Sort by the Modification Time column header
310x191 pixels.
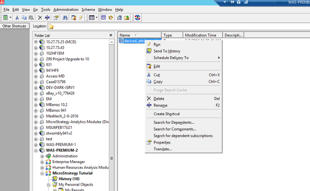point(203,35)
